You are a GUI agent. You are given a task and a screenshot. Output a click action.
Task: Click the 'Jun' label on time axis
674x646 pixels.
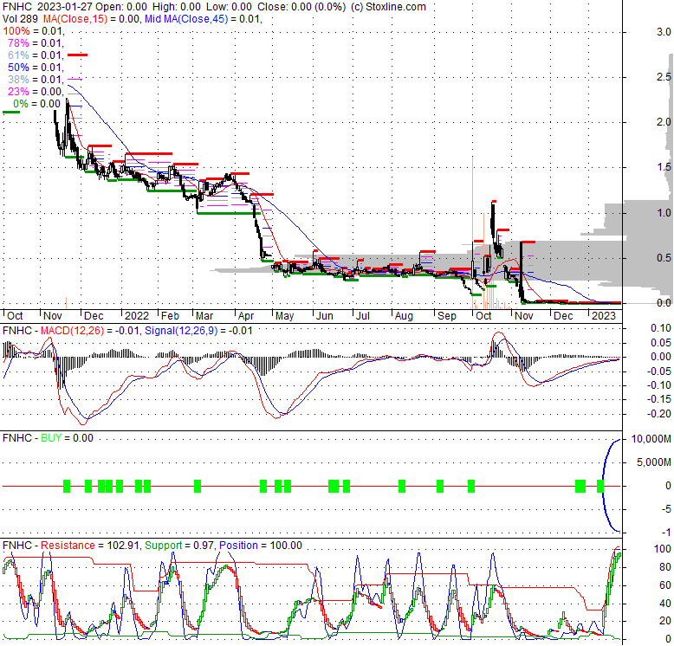(x=325, y=316)
